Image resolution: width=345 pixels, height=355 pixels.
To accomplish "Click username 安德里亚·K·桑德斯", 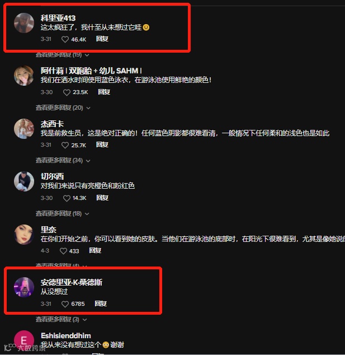I will (x=72, y=282).
